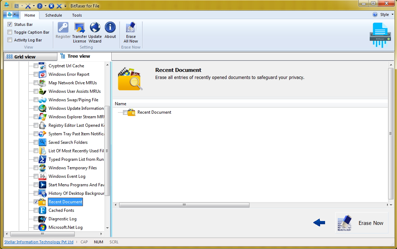
Task: Select List Of Most Recently Used Files
Action: click(76, 151)
